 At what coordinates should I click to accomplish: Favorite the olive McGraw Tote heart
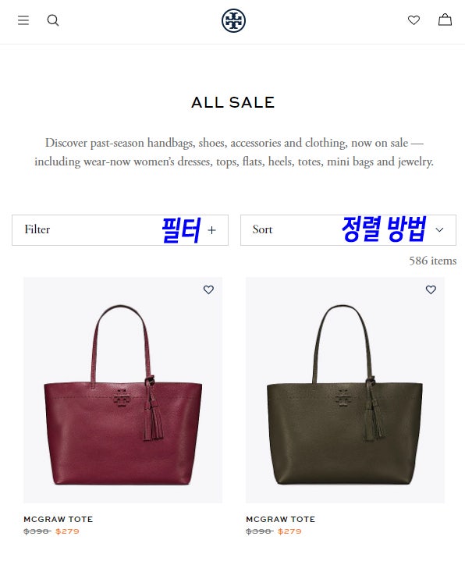(431, 289)
